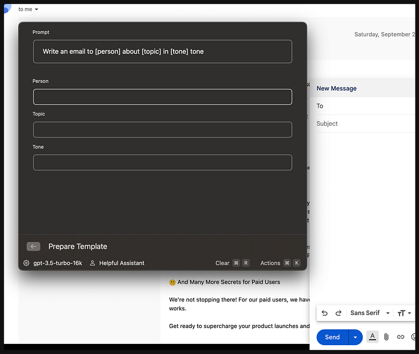
Task: Click the Saturday, September date text
Action: pos(384,34)
